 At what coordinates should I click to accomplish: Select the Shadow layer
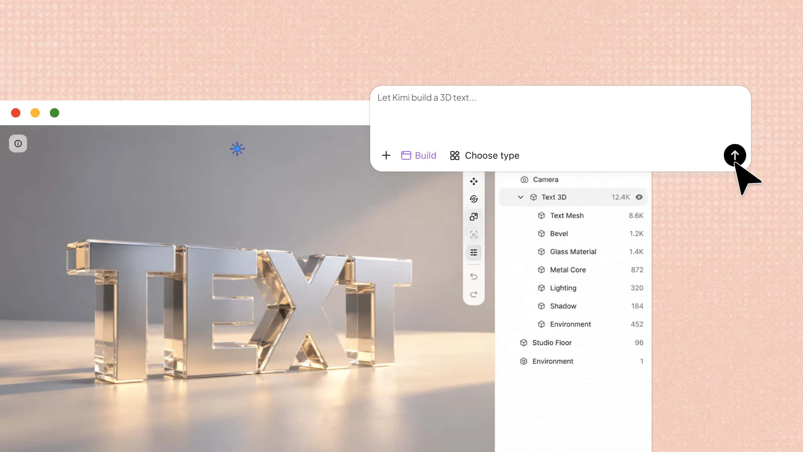pos(573,306)
